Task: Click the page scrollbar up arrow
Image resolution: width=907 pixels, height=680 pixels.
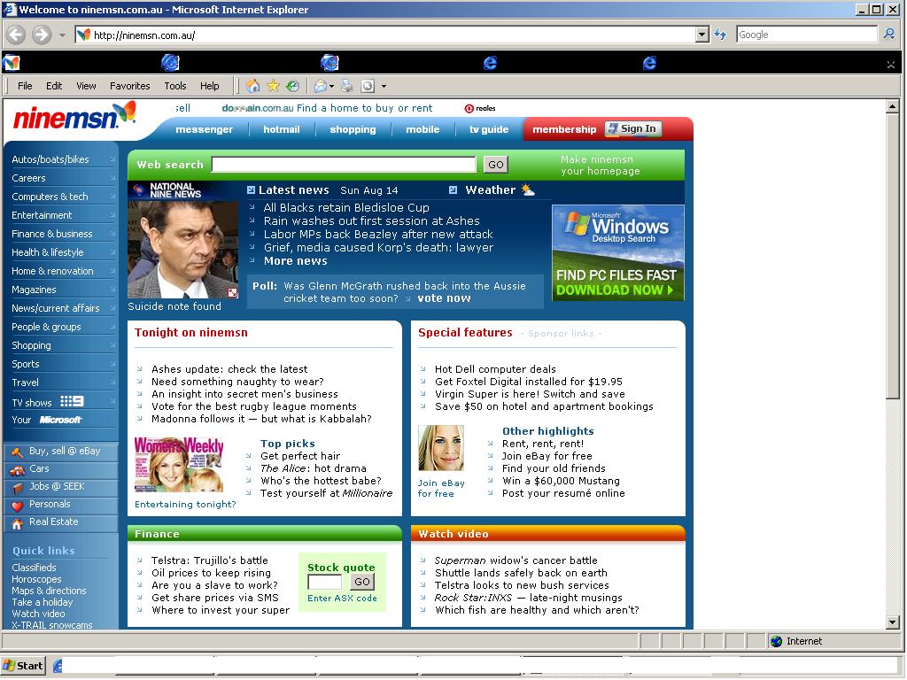Action: pos(893,106)
